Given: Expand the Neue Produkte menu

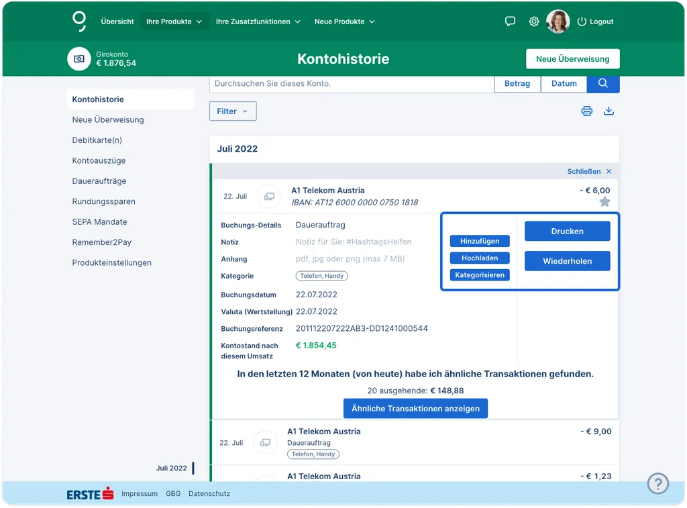Looking at the screenshot, I should click(x=344, y=21).
